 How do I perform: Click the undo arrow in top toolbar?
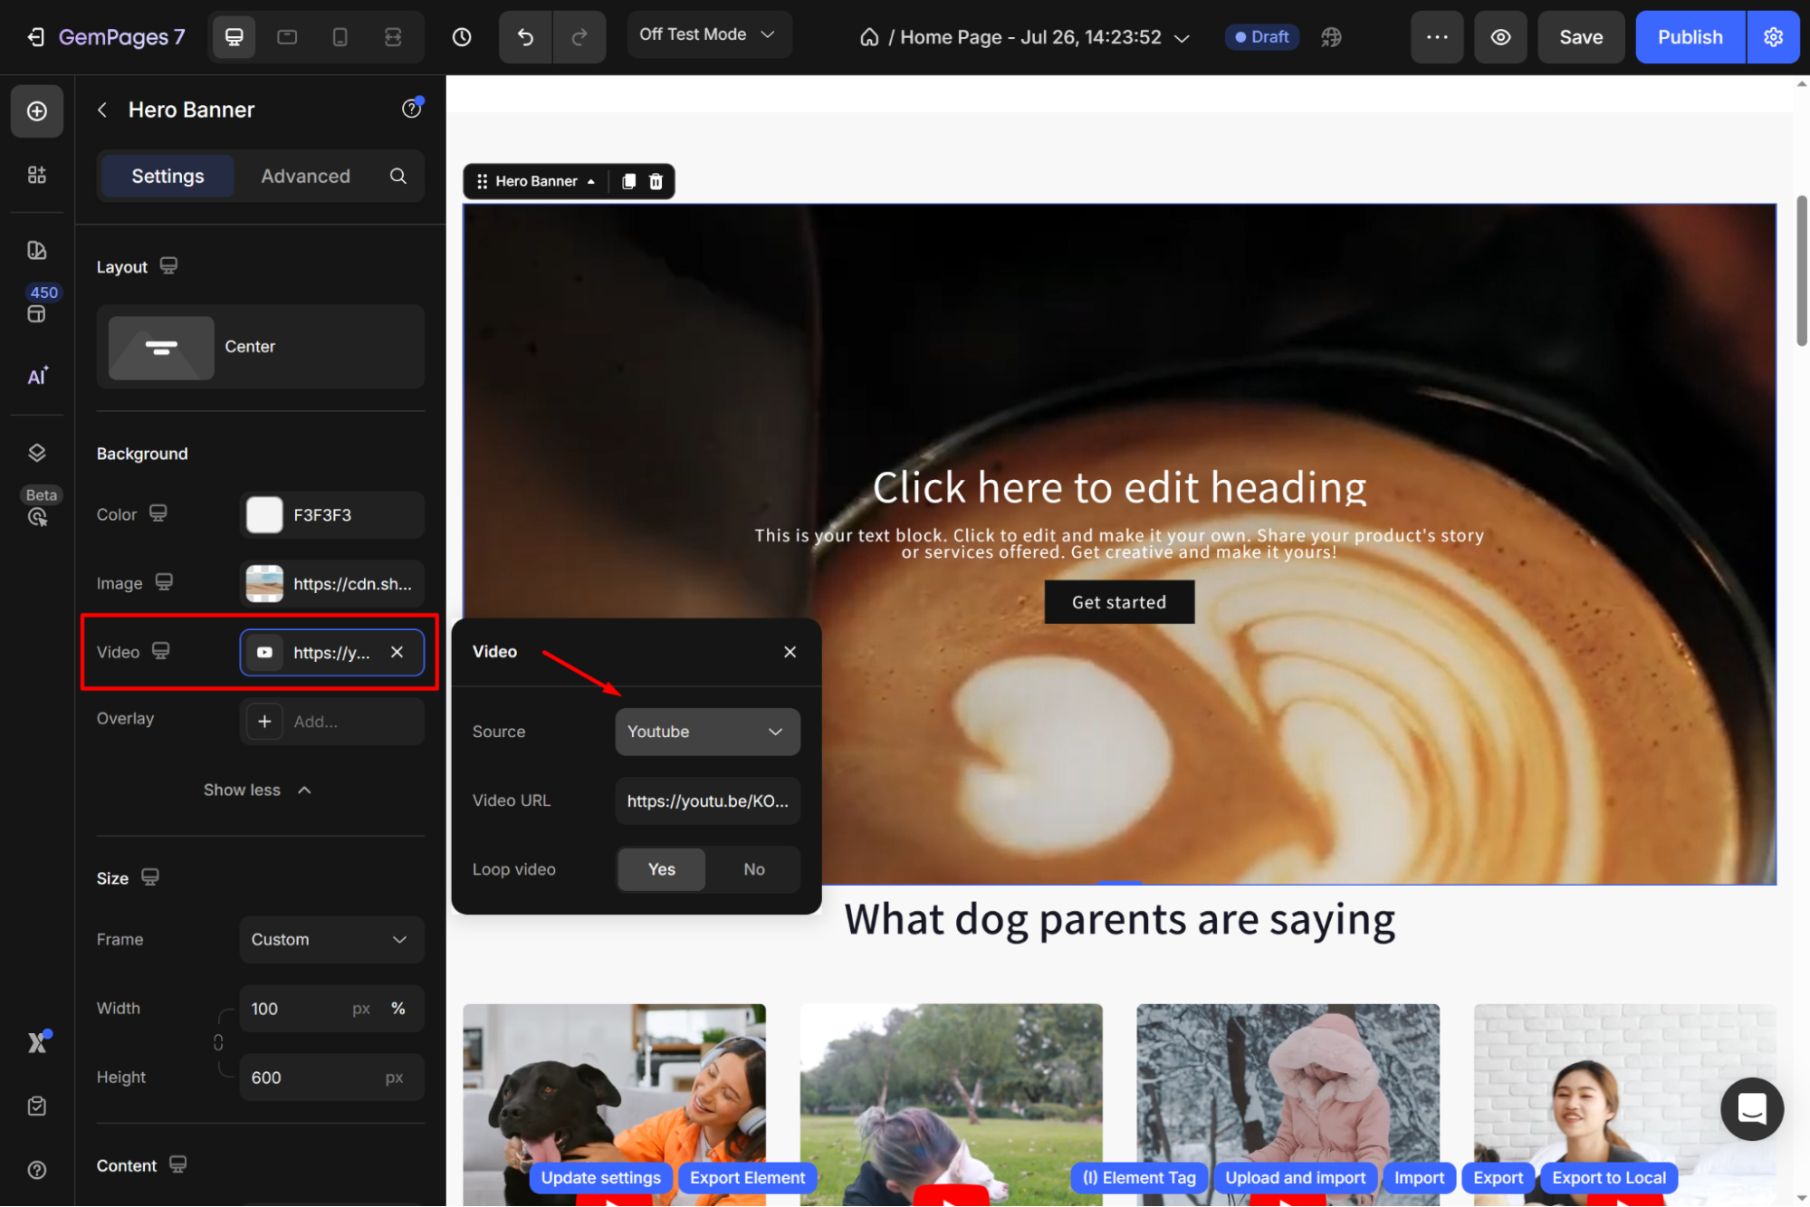(525, 37)
